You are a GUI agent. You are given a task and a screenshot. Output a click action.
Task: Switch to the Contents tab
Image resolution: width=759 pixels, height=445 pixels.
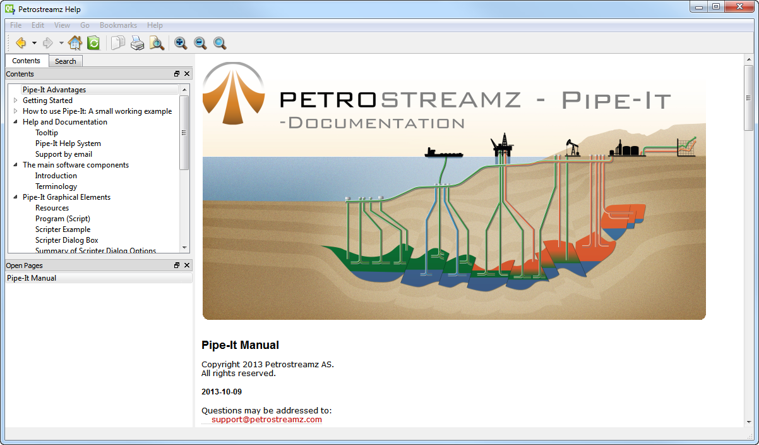tap(27, 61)
